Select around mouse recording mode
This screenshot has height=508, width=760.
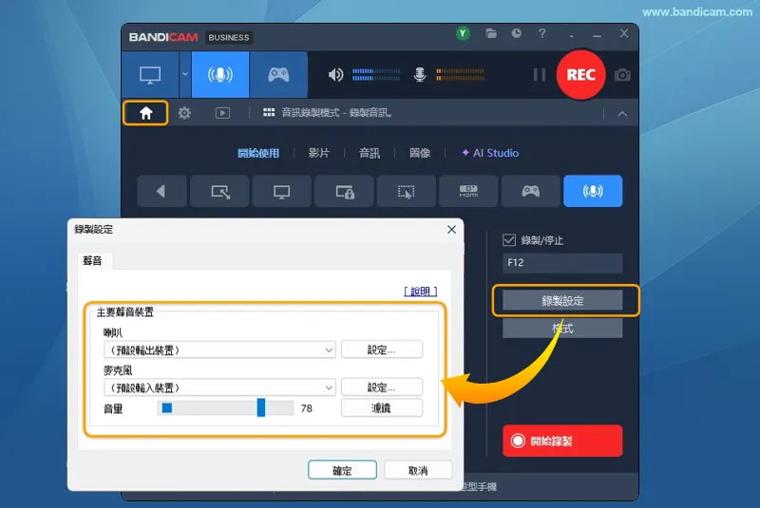click(407, 191)
